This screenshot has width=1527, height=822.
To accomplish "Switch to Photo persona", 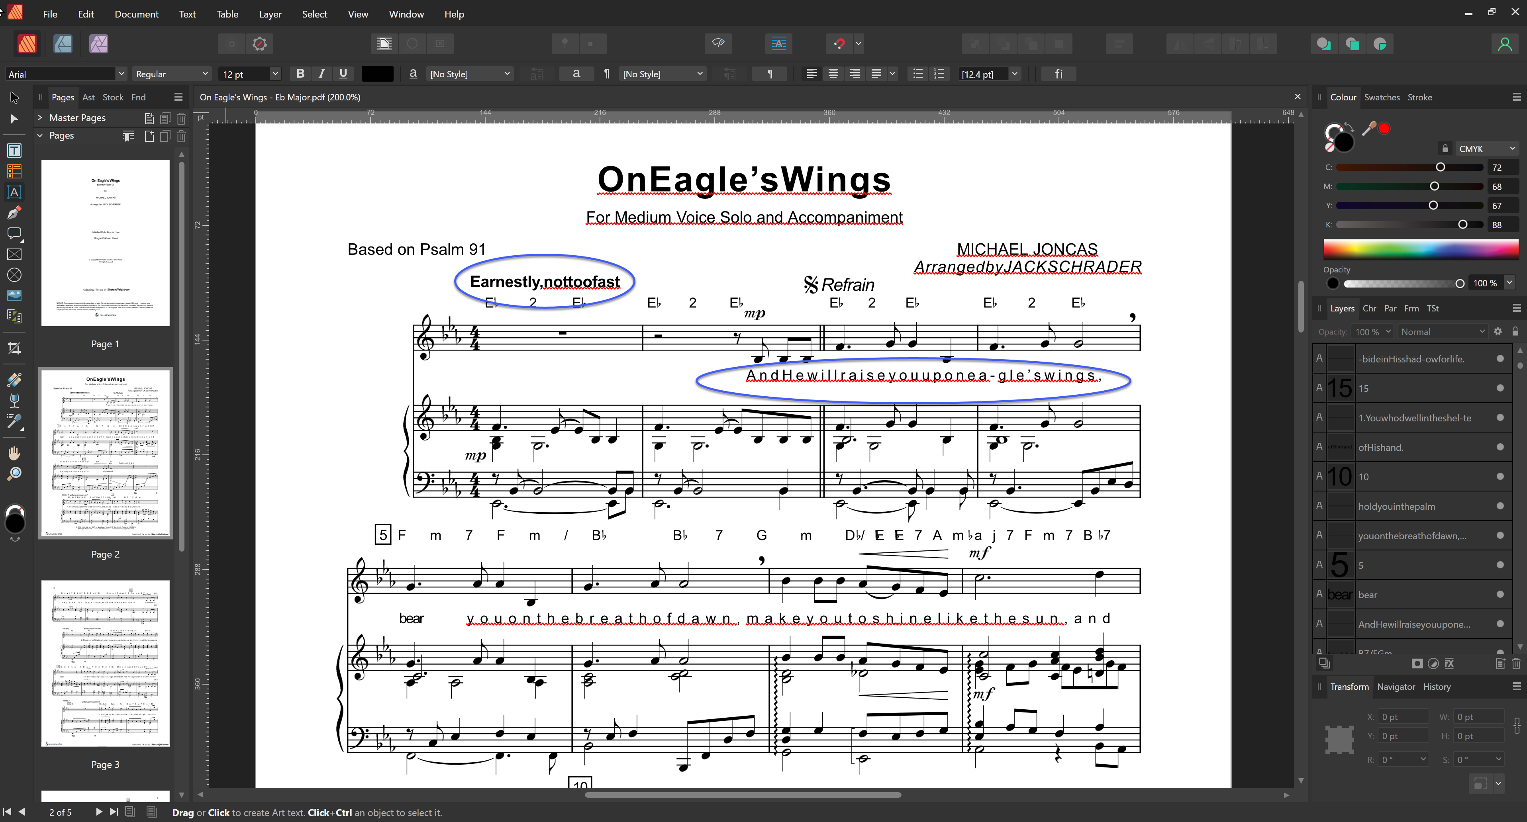I will click(98, 44).
